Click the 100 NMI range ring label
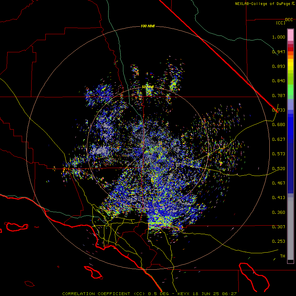This screenshot has height=296, width=296. click(x=148, y=26)
